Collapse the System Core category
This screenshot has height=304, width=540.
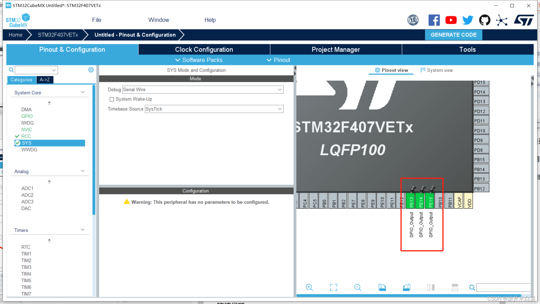point(83,92)
